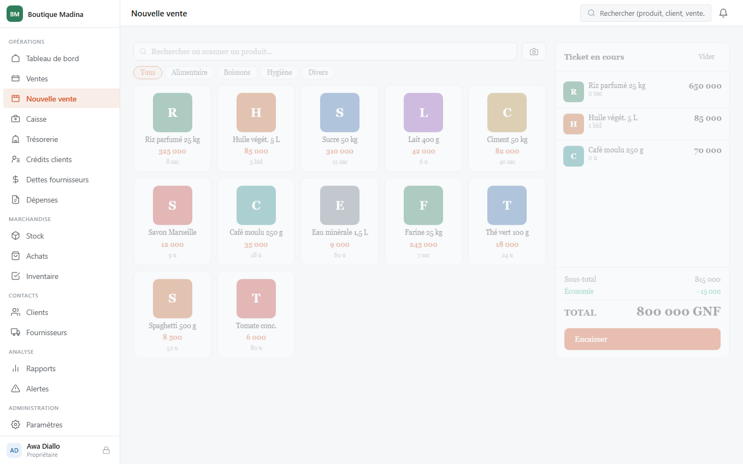
Task: Select Riz parfumé 25 kg ticket line
Action: [642, 92]
